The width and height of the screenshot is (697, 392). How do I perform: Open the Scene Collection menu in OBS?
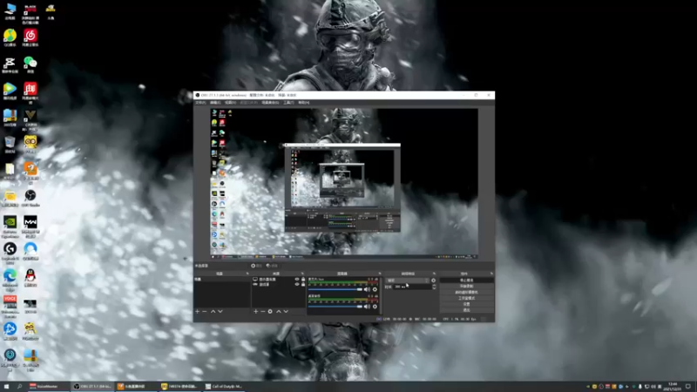tap(270, 103)
